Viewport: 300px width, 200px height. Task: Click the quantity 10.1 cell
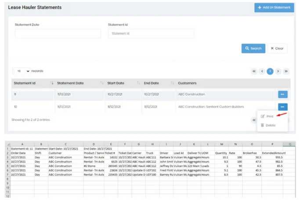(x=221, y=157)
